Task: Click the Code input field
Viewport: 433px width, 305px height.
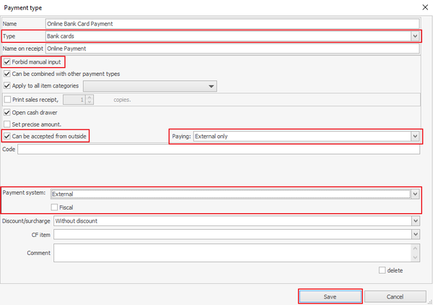Action: (x=218, y=149)
